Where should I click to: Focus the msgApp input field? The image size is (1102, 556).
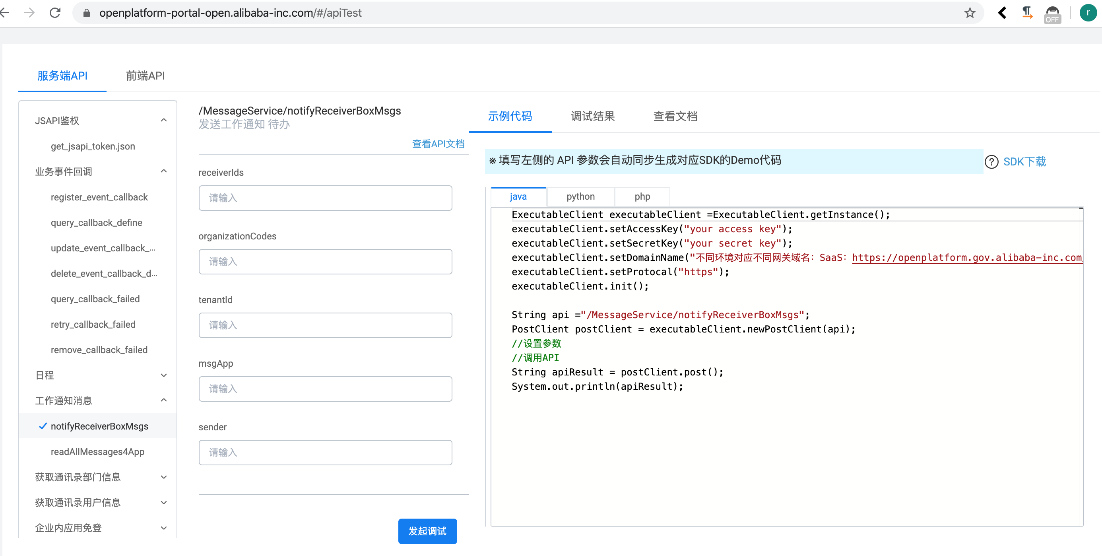point(325,389)
